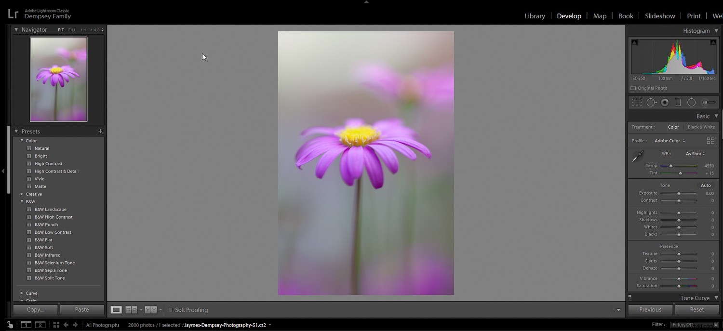Select the Crop Overlay tool
The image size is (723, 331).
click(637, 102)
